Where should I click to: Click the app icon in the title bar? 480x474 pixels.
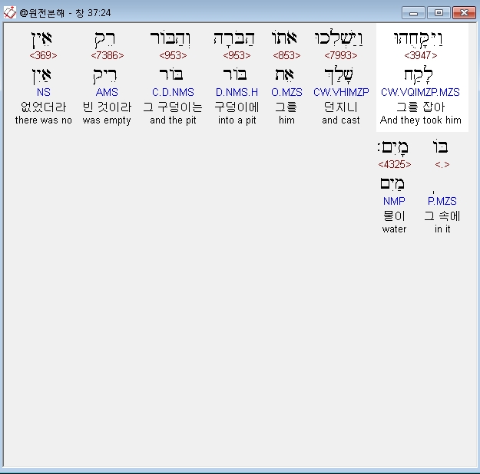(9, 12)
